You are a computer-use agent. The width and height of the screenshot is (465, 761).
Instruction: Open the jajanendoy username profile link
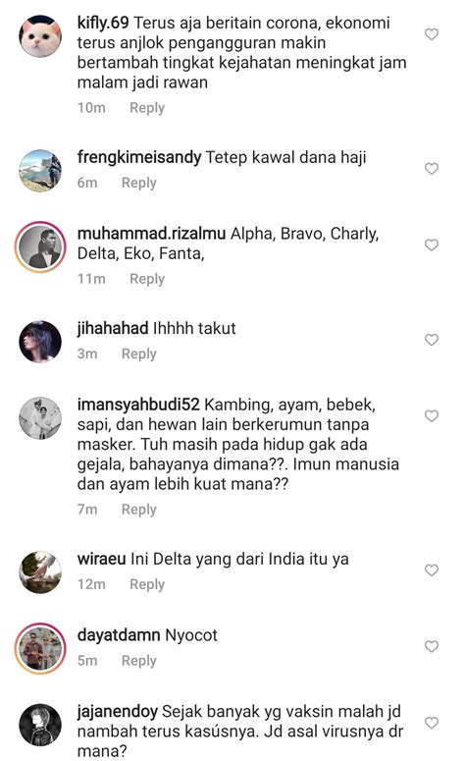click(x=118, y=712)
